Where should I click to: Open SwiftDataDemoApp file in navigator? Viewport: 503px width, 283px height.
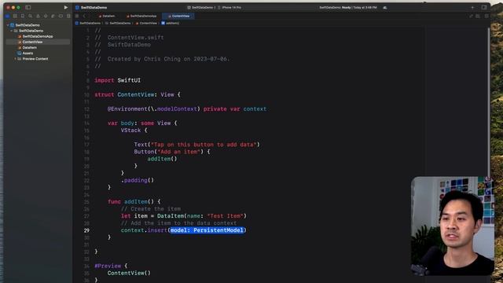pyautogui.click(x=38, y=36)
